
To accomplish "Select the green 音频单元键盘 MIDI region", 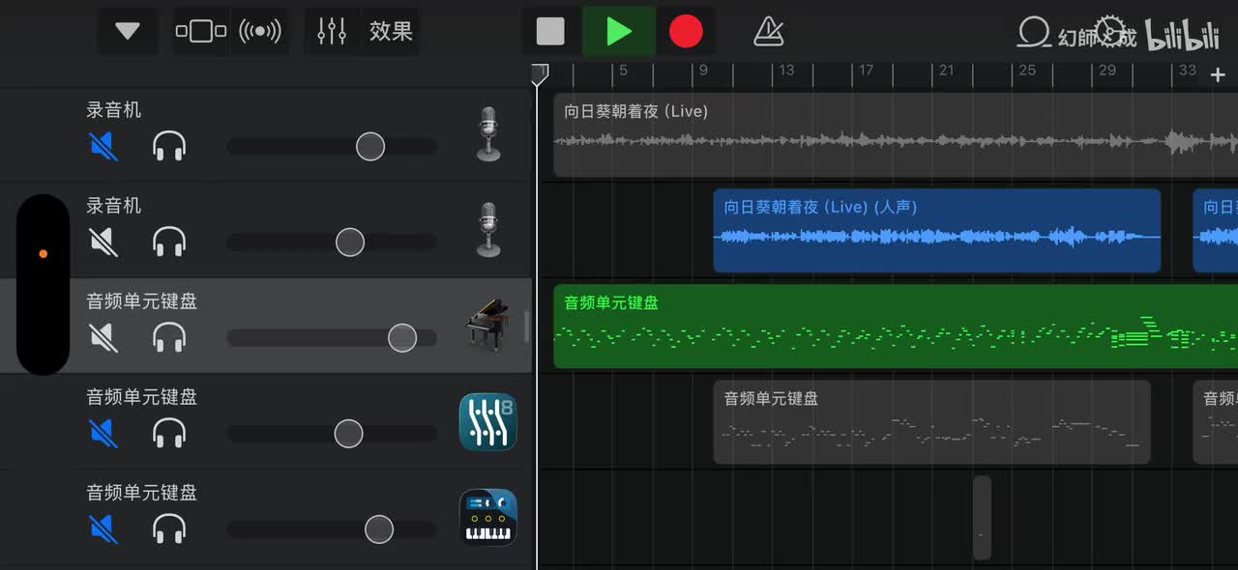I will [x=896, y=326].
